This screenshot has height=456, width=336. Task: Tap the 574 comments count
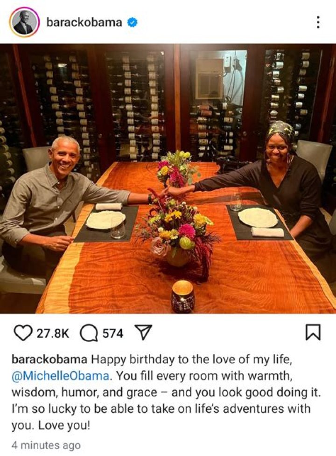coord(112,333)
